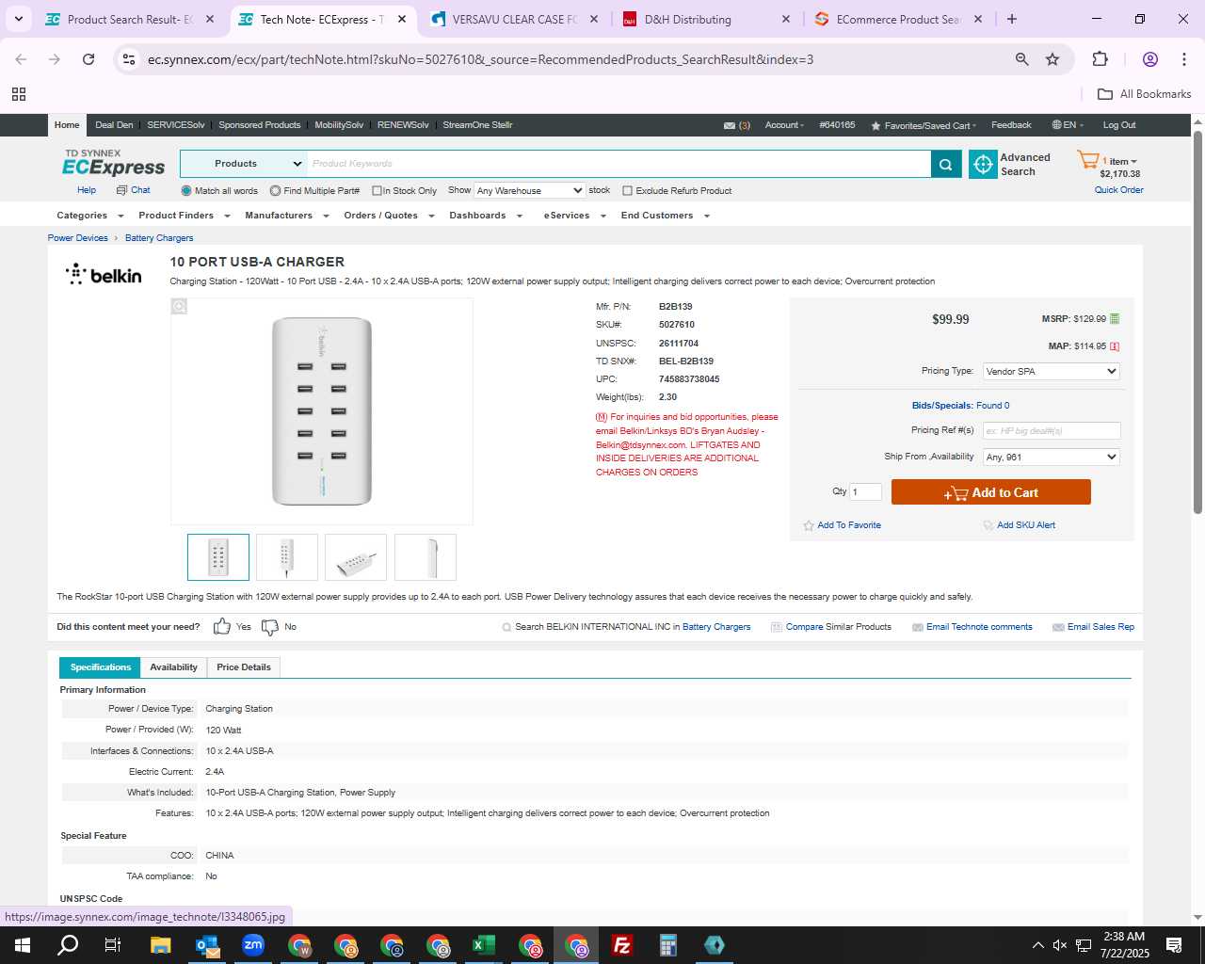Click the thumbs down No icon
1205x964 pixels.
point(270,627)
